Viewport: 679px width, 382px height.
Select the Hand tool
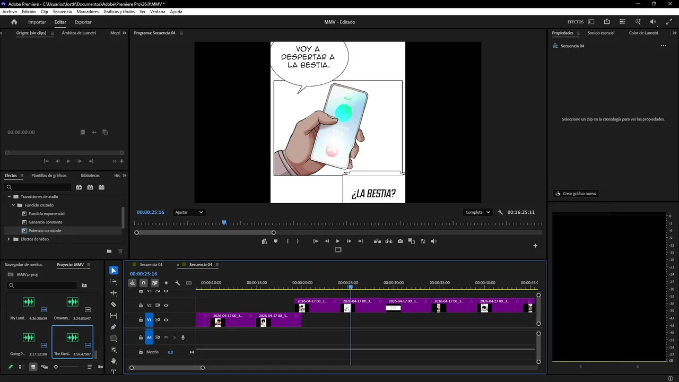coord(114,361)
